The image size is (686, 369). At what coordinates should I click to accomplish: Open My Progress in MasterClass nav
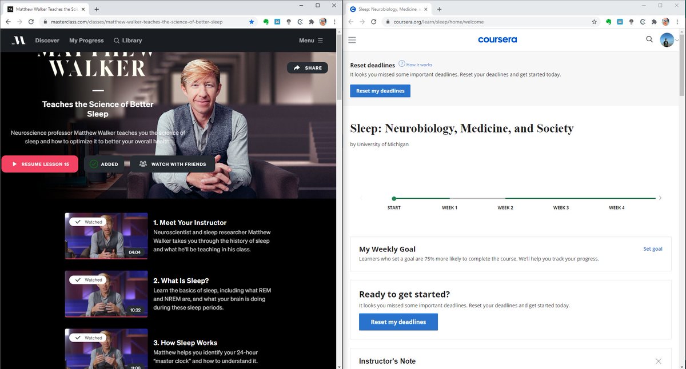tap(86, 41)
